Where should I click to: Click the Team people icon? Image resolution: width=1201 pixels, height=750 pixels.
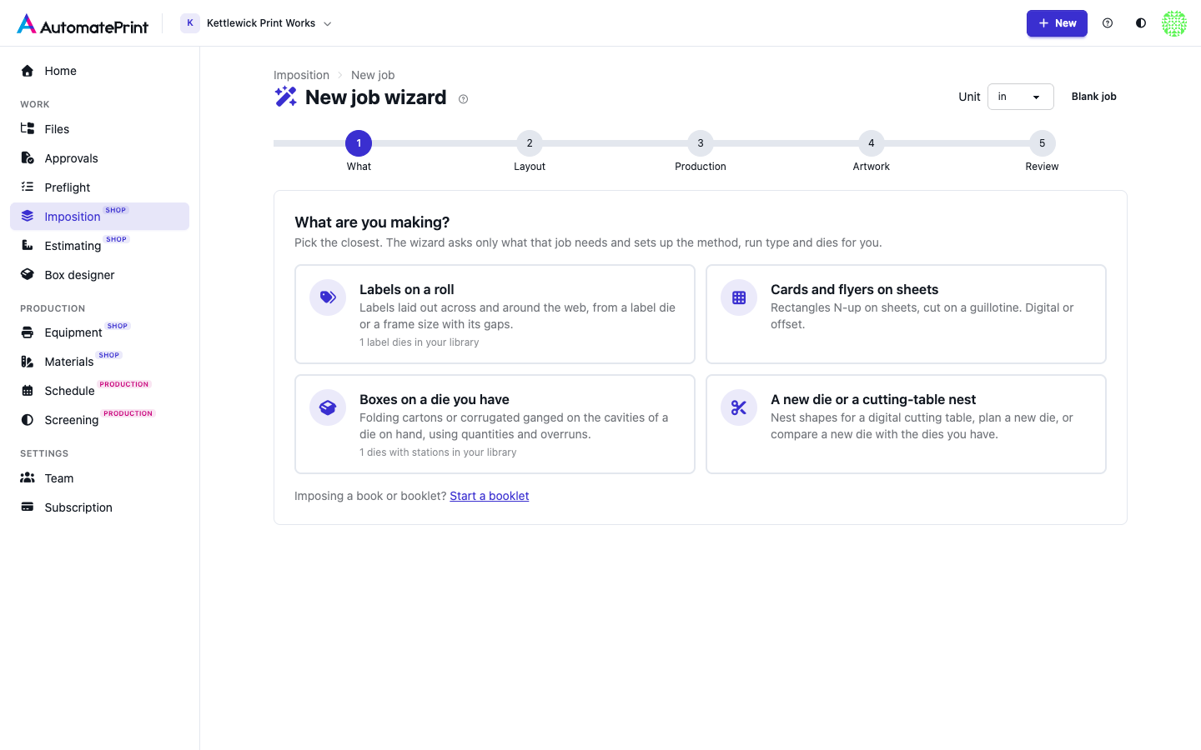[28, 477]
